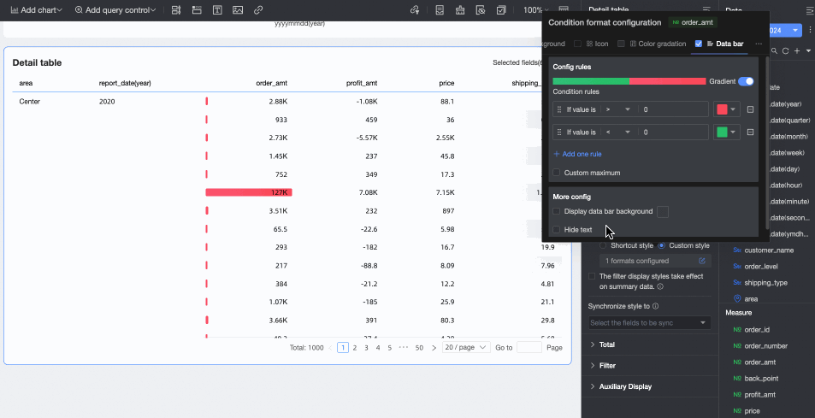Check the Color gradation checkbox
Viewport: 815px width, 418px height.
[621, 44]
